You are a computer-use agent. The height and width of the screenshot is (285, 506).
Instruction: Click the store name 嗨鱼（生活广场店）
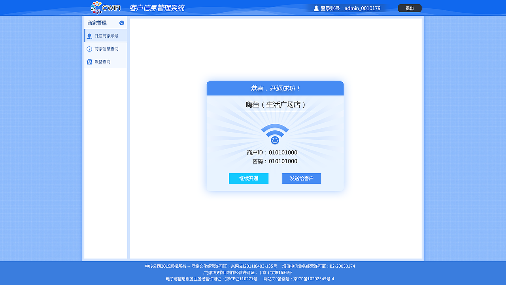pos(275,104)
